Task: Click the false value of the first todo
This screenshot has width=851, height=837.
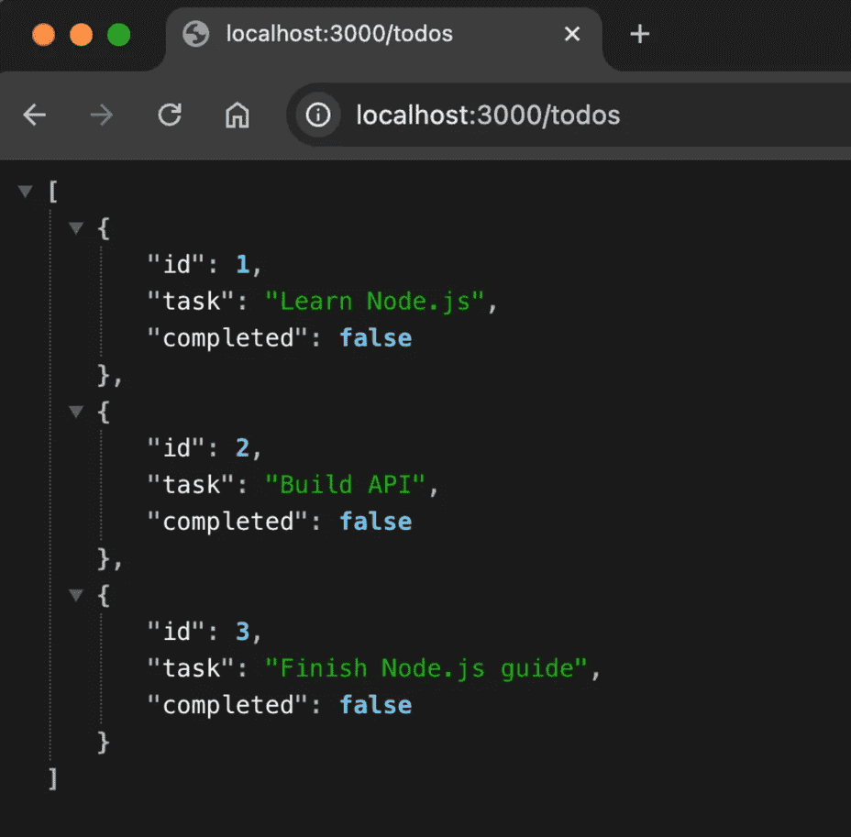Action: (376, 337)
